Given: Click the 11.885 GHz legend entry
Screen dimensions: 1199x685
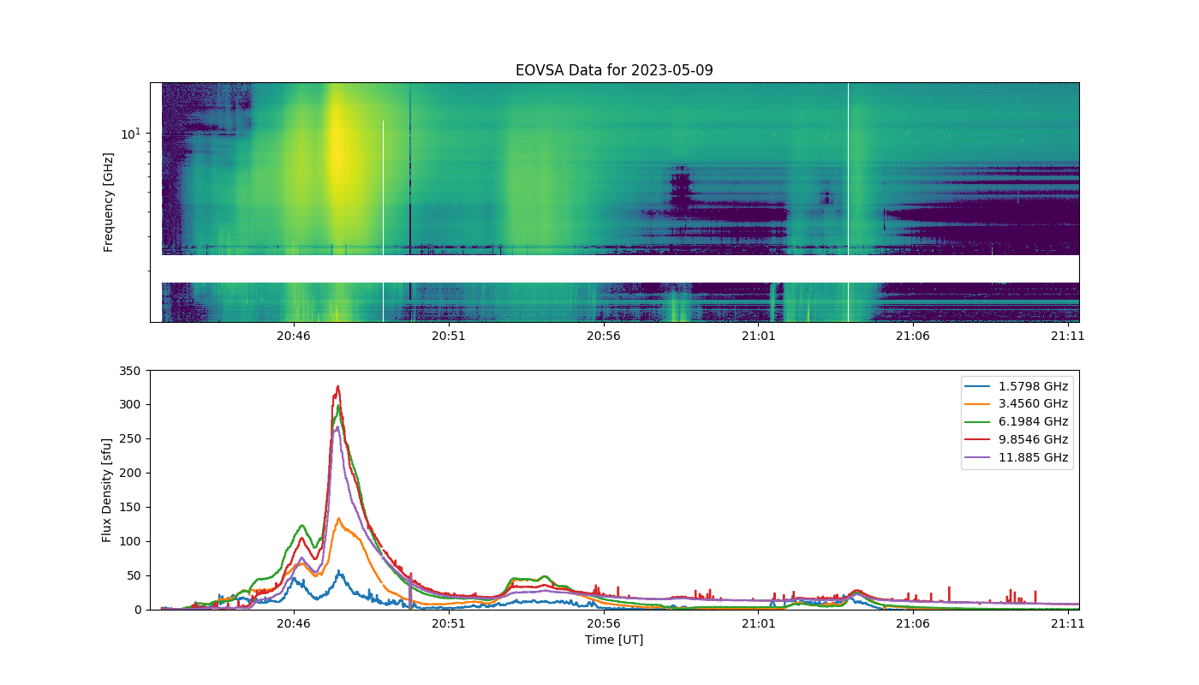Looking at the screenshot, I should pyautogui.click(x=1017, y=457).
